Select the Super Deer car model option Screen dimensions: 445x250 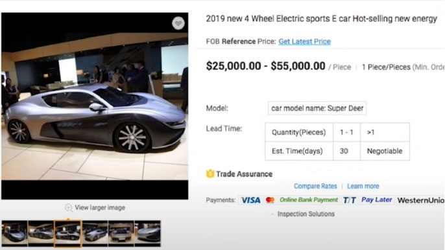(x=317, y=108)
